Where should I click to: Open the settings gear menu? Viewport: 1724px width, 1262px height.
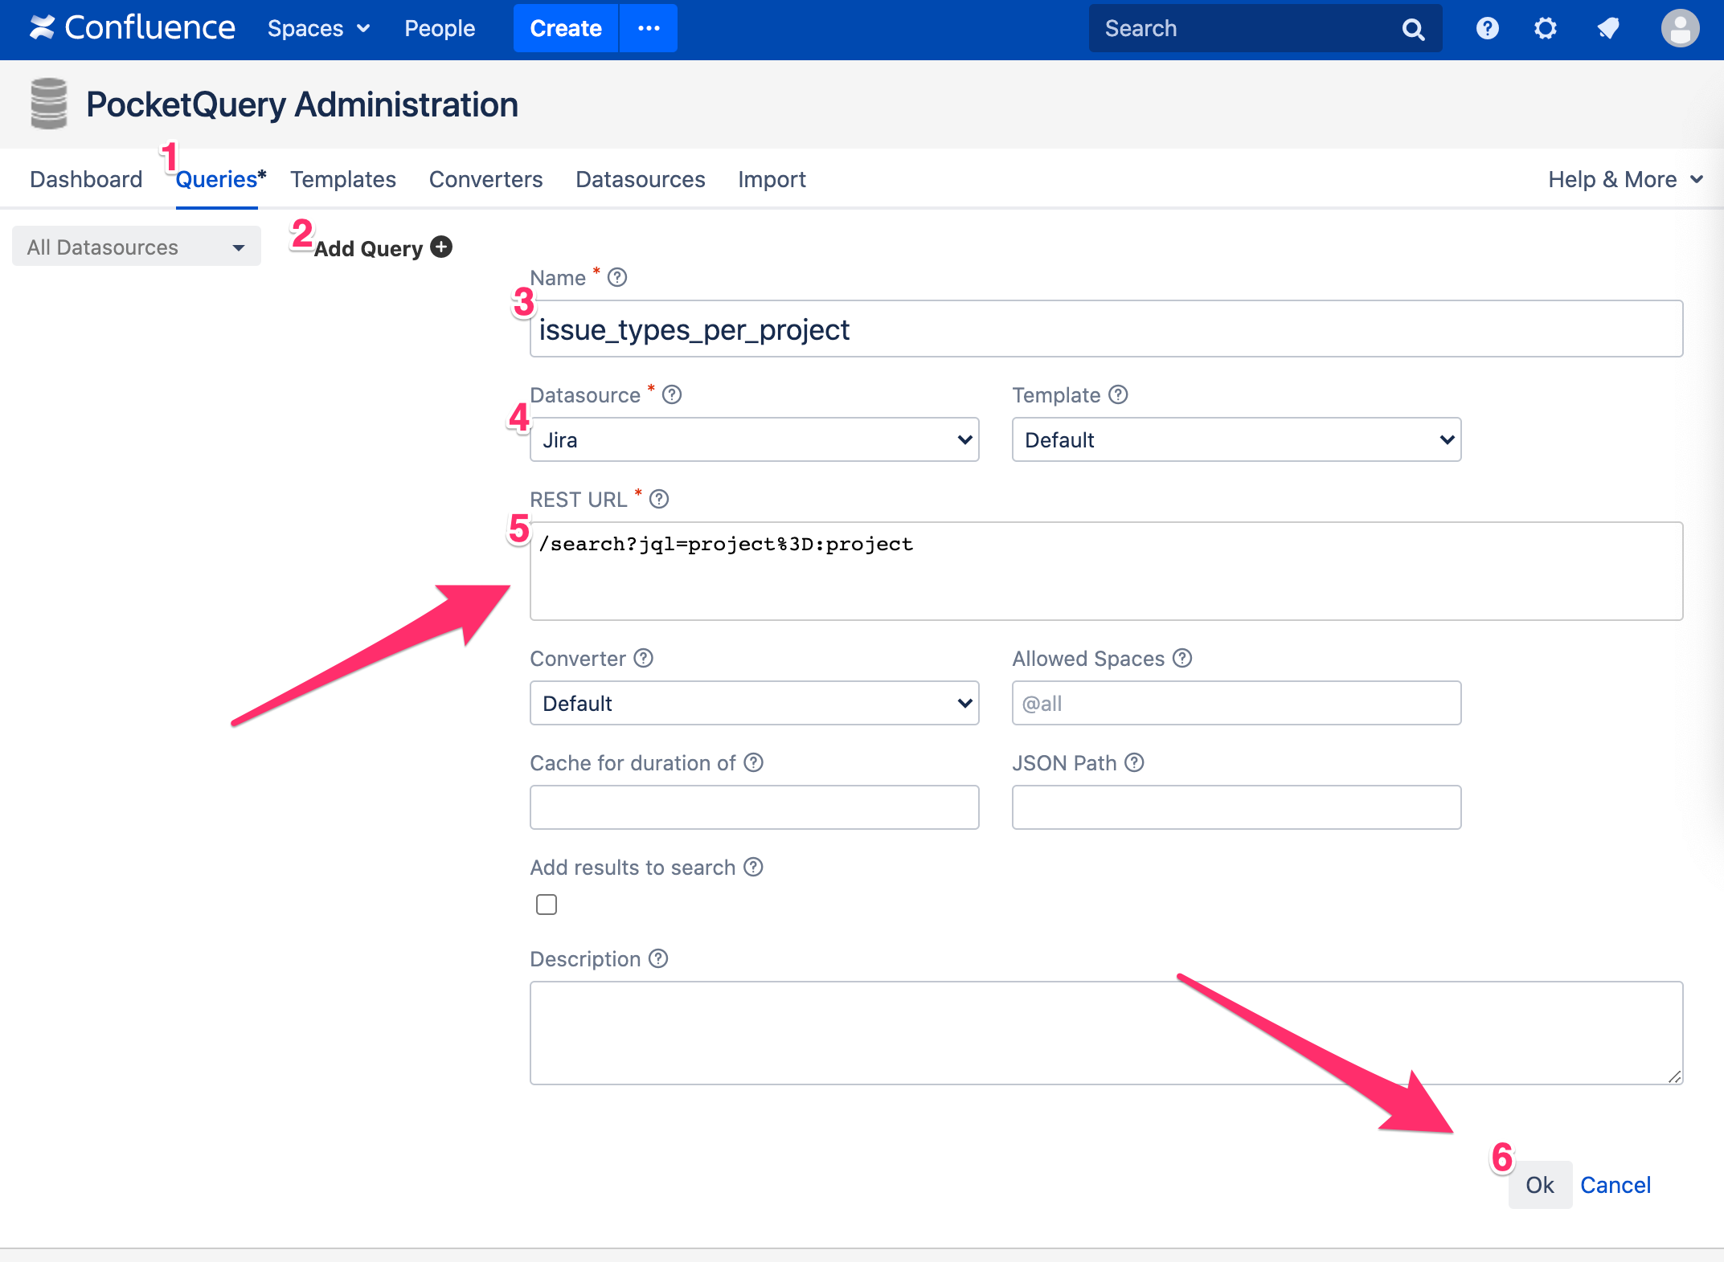1545,28
